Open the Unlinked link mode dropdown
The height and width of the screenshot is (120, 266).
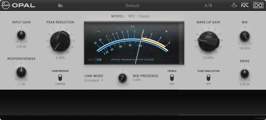tap(94, 80)
